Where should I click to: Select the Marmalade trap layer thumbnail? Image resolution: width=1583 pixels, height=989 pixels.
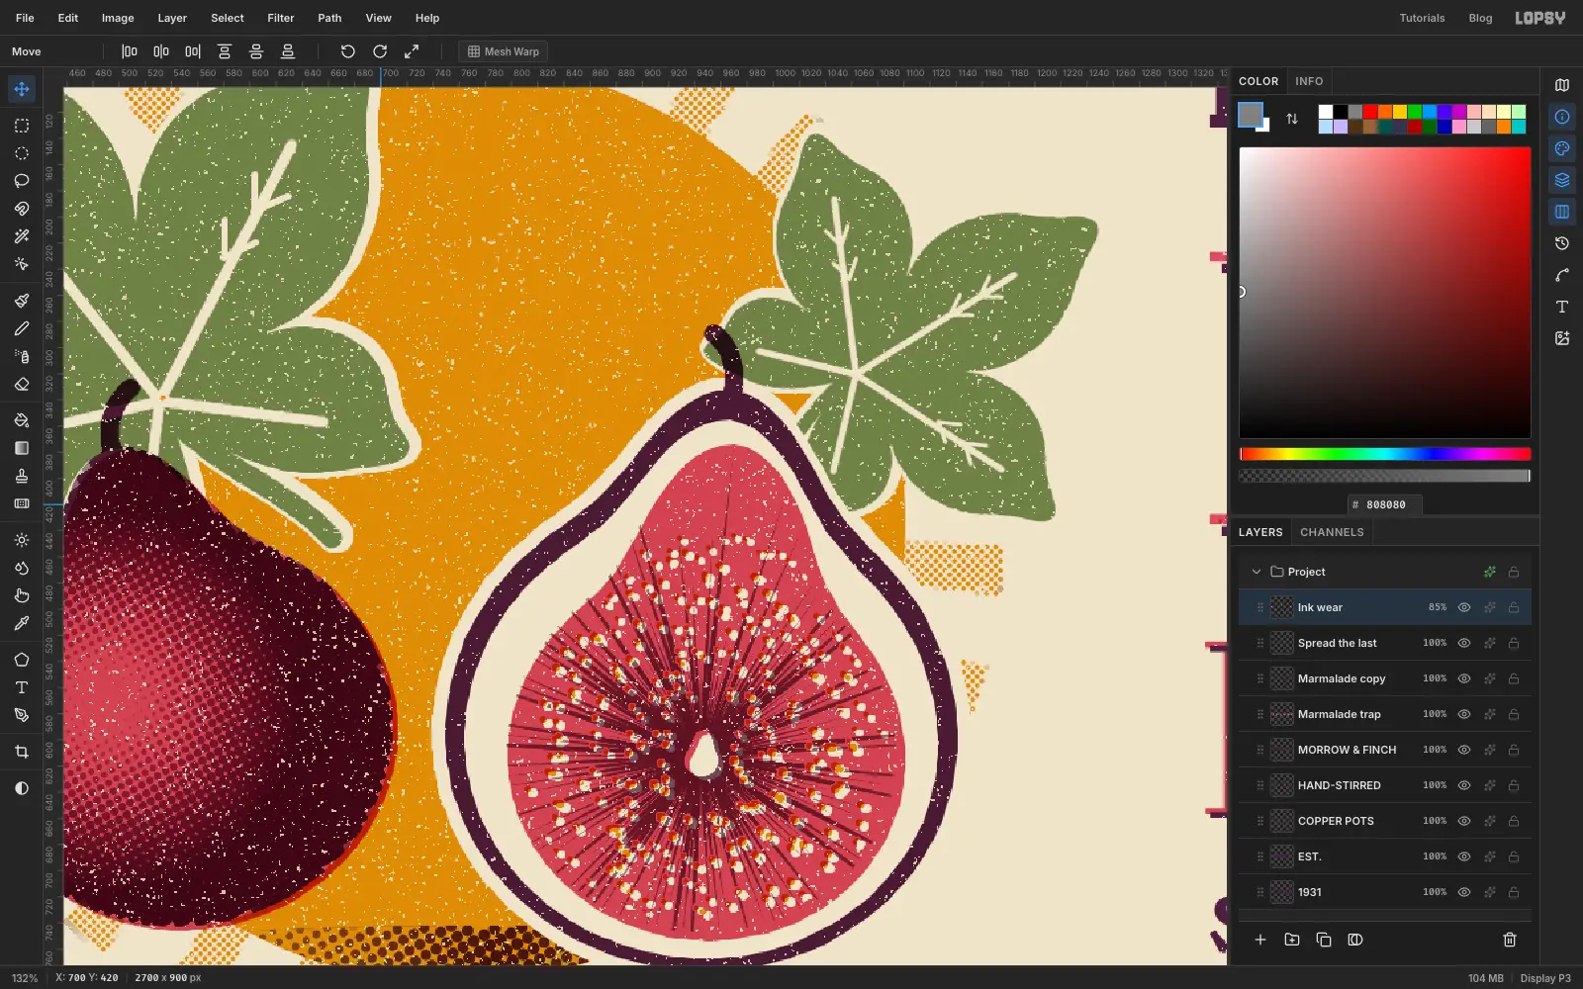pos(1282,714)
